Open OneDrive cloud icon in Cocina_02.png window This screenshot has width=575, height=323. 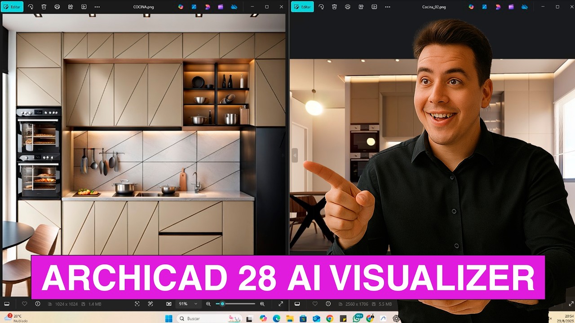tap(525, 7)
